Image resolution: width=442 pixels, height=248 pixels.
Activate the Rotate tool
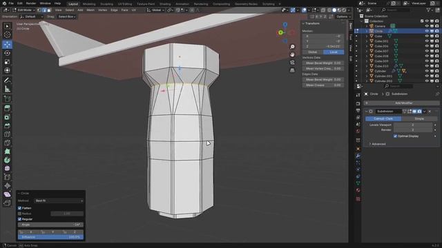[x=8, y=53]
